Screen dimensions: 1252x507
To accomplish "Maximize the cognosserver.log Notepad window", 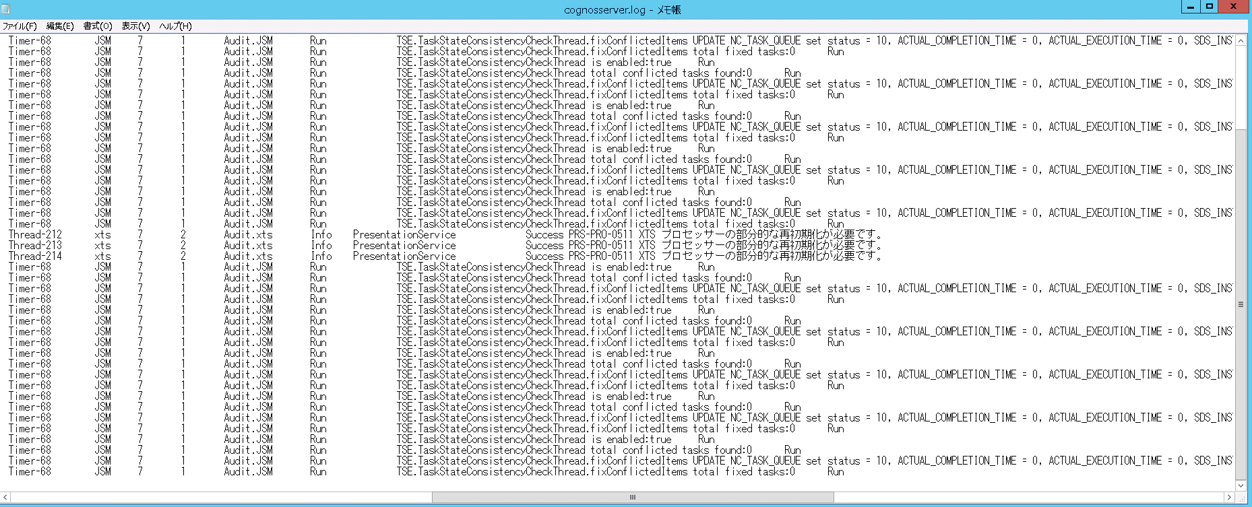I will (x=1210, y=7).
